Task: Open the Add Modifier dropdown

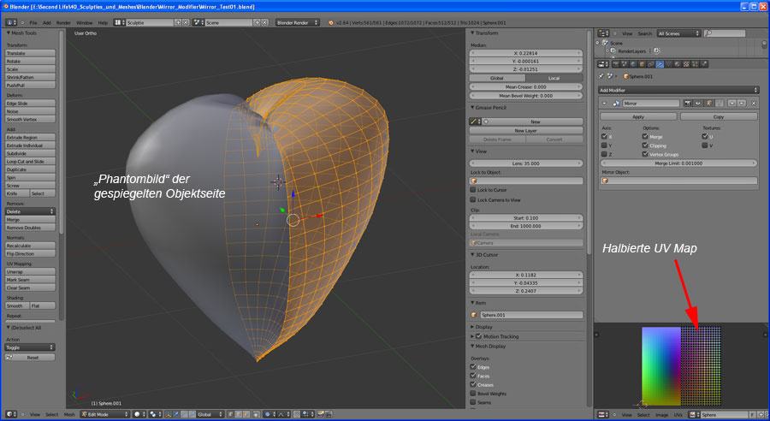Action: (678, 89)
